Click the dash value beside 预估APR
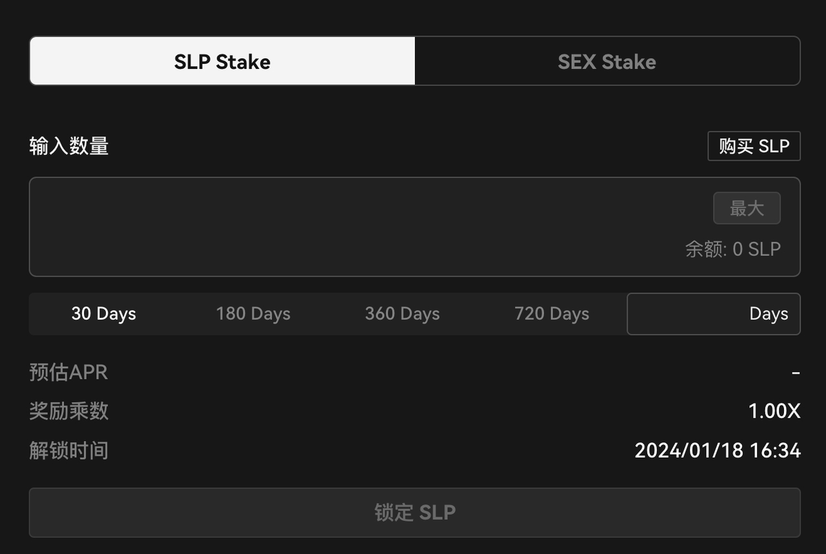The image size is (826, 554). [x=796, y=373]
